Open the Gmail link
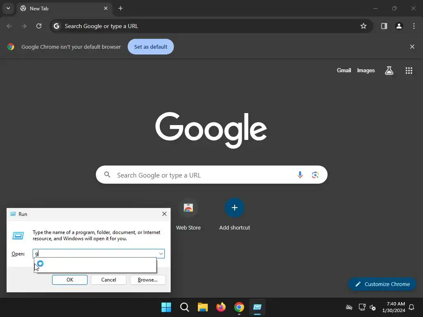The image size is (423, 317). (344, 70)
